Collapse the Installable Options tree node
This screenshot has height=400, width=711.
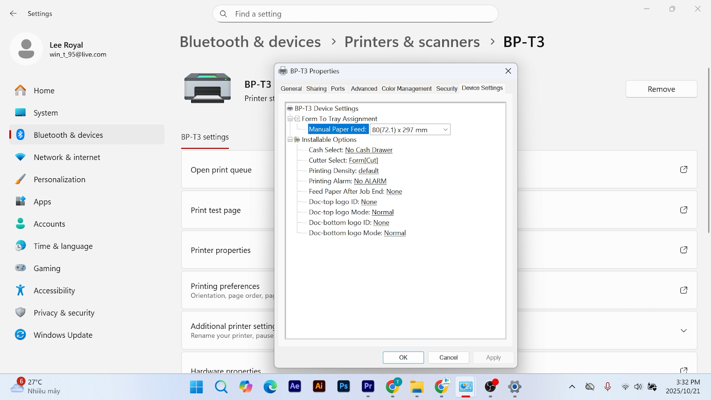point(290,140)
